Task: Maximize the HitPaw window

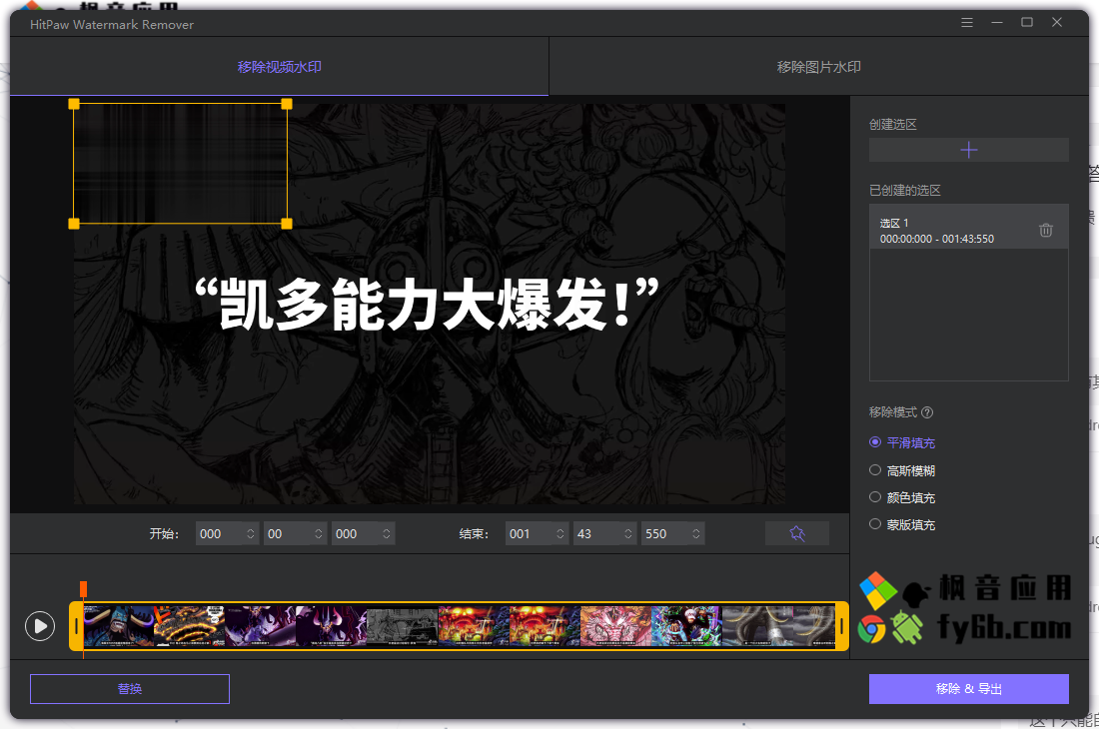Action: pos(1027,22)
